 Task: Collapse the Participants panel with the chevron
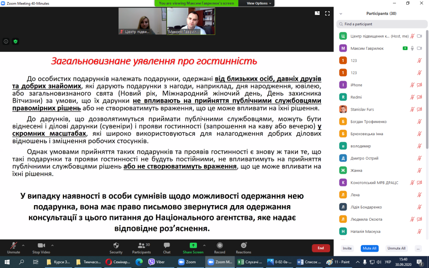341,13
